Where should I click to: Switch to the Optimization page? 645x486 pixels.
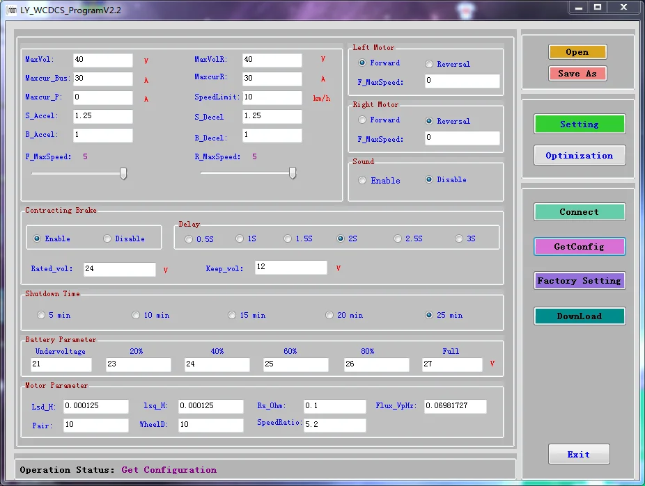point(579,156)
